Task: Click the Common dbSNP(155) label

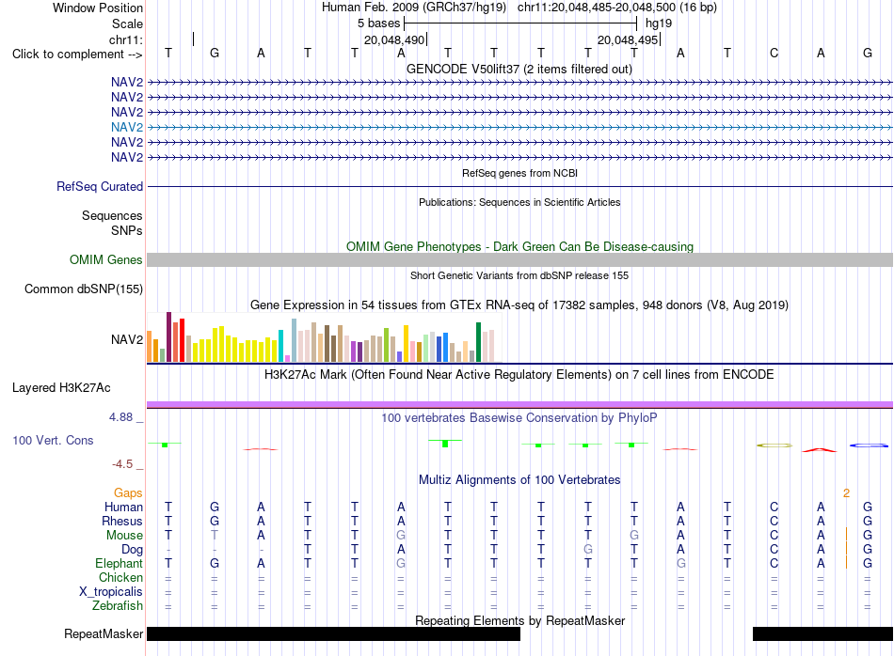Action: tap(83, 289)
